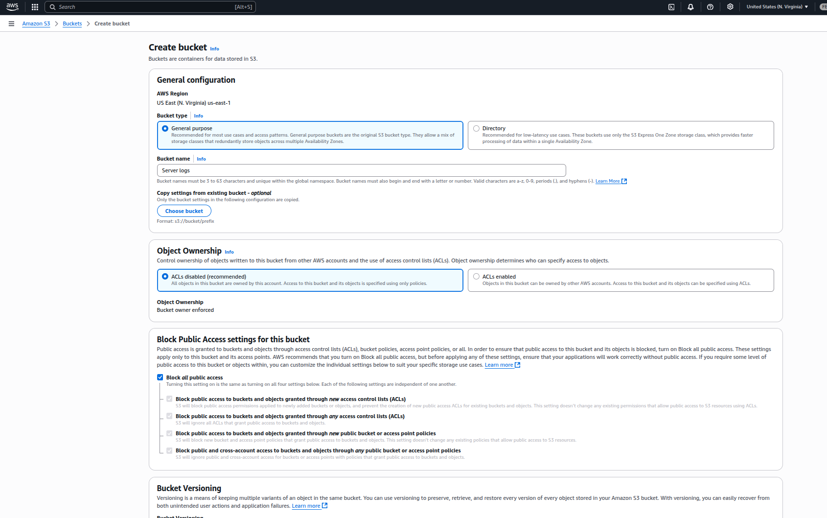The image size is (827, 518).
Task: Open Learn More link for bucket naming rules
Action: click(607, 181)
